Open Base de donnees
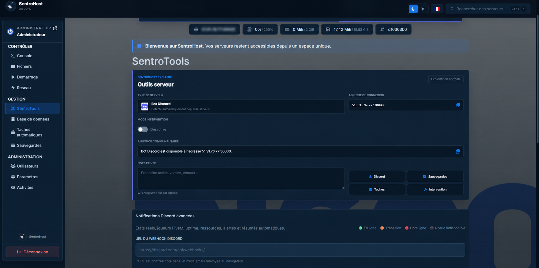Screen dimensions: 539x268 pos(32,119)
